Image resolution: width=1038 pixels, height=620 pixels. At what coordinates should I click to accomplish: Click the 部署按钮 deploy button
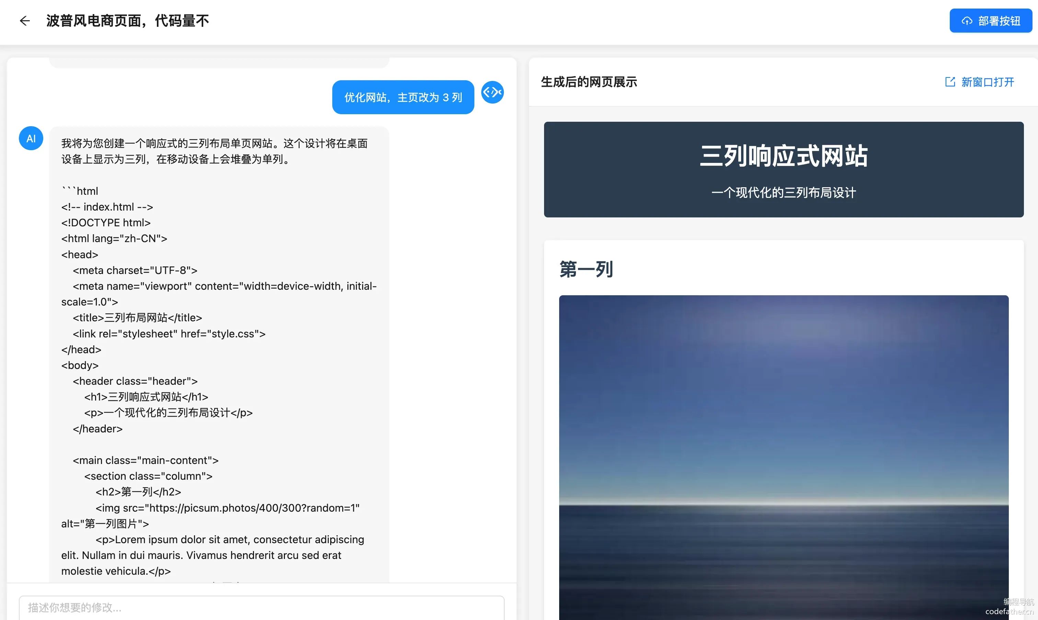click(990, 21)
